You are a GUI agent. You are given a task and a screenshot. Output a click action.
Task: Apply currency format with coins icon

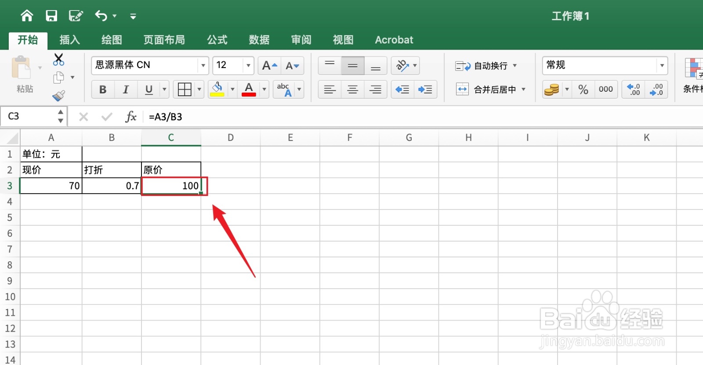coord(552,90)
